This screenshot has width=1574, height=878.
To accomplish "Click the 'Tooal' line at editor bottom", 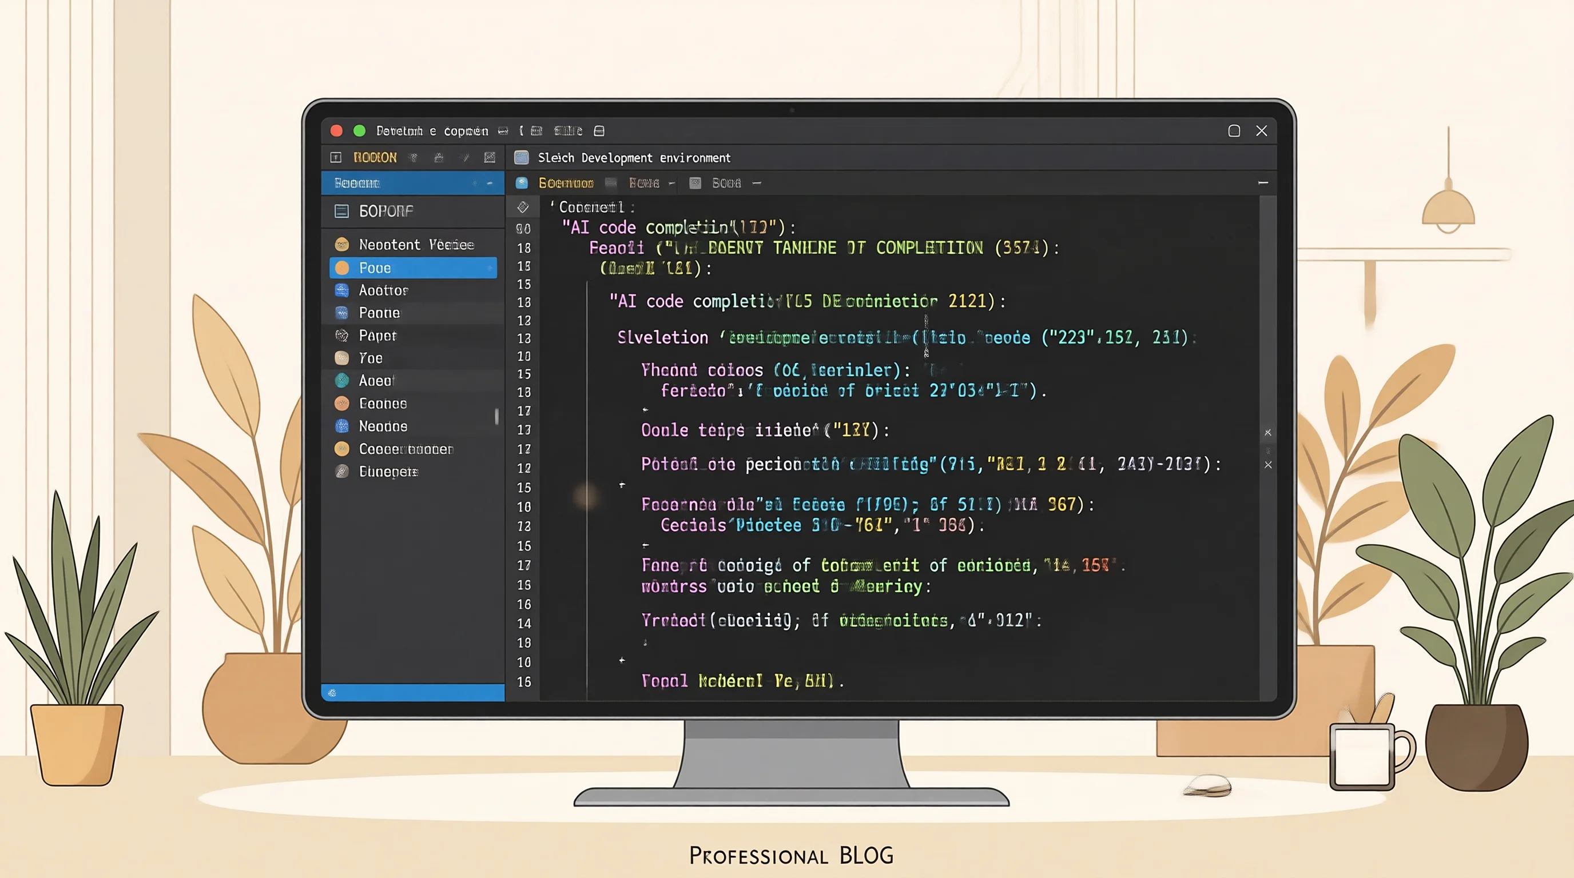I will (x=742, y=680).
